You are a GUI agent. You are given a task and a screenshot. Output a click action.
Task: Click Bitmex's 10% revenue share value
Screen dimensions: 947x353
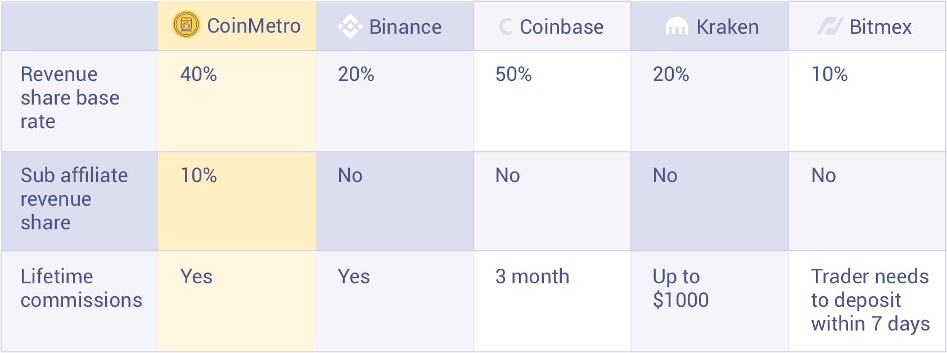click(x=829, y=74)
